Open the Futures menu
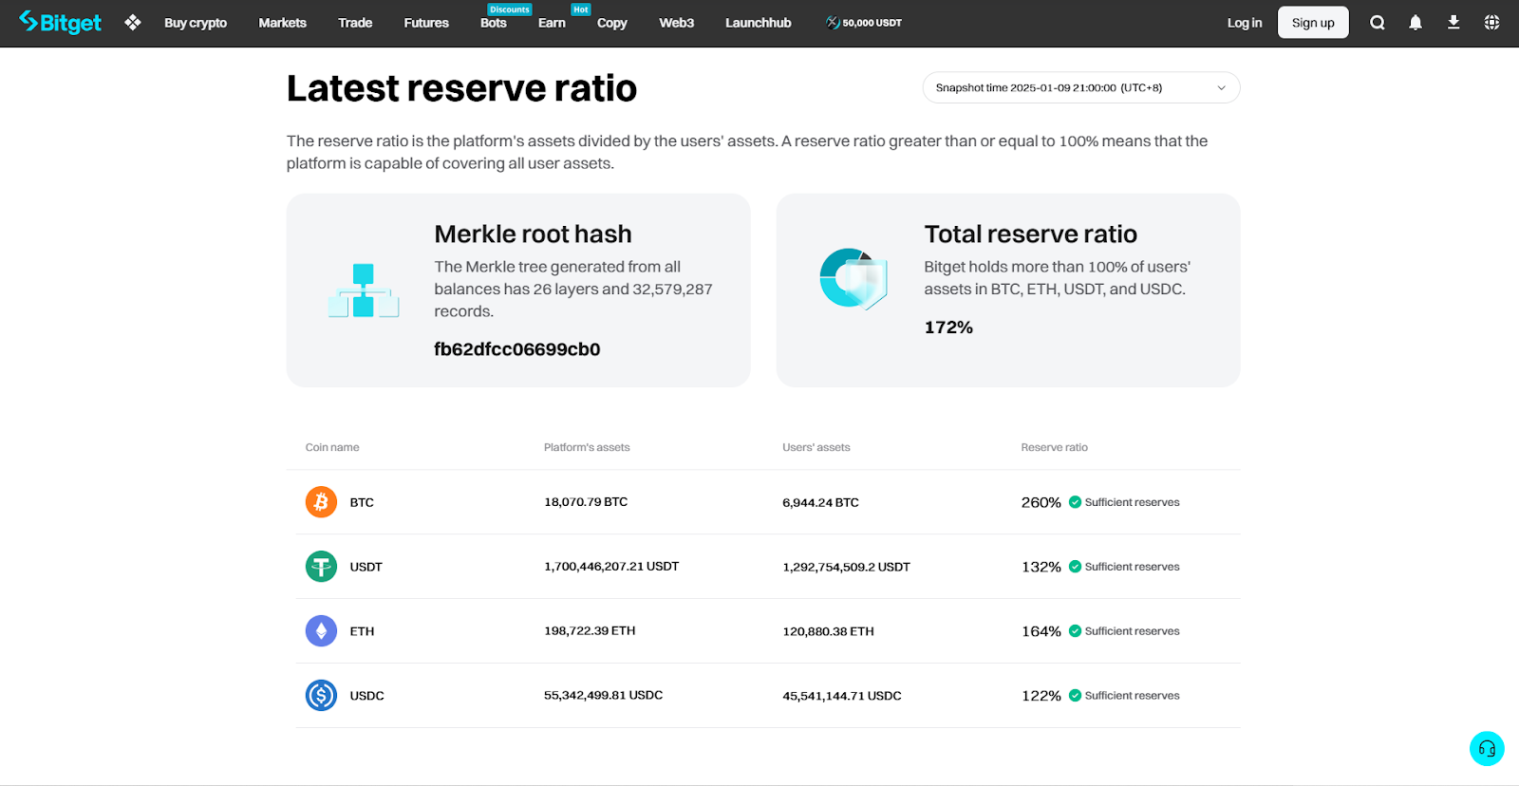Image resolution: width=1519 pixels, height=786 pixels. tap(426, 23)
